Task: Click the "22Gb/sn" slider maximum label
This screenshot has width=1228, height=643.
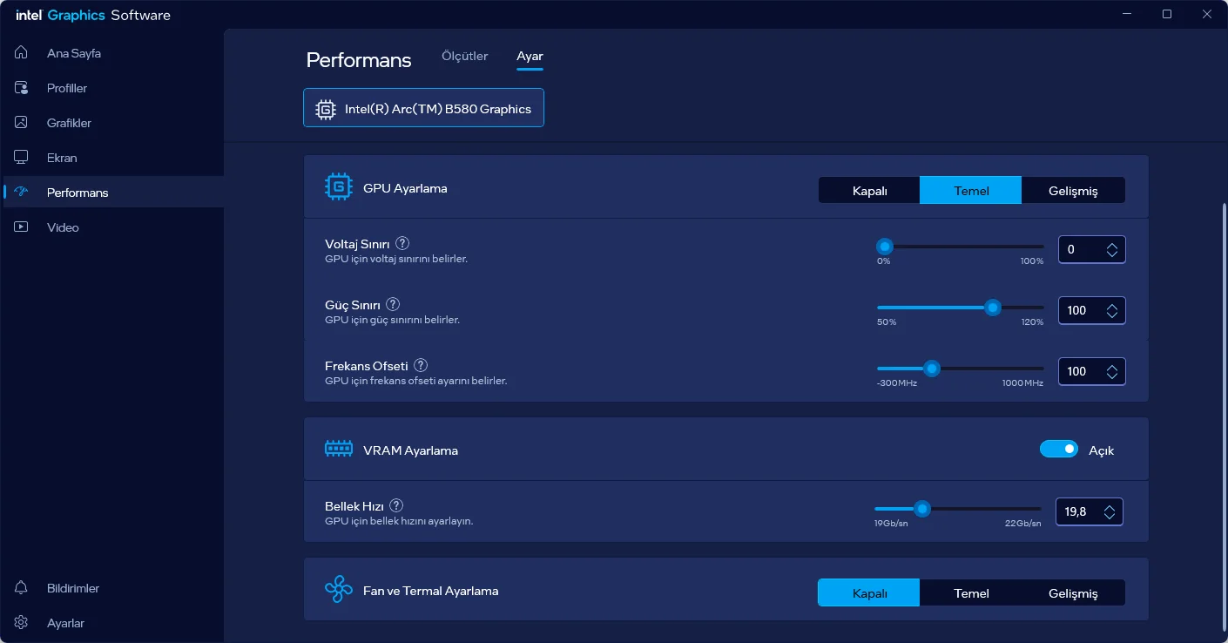Action: click(x=1022, y=524)
